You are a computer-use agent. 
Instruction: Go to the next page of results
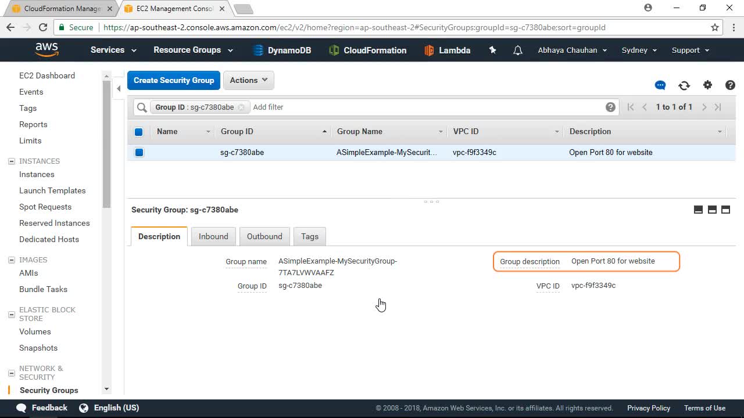coord(704,107)
